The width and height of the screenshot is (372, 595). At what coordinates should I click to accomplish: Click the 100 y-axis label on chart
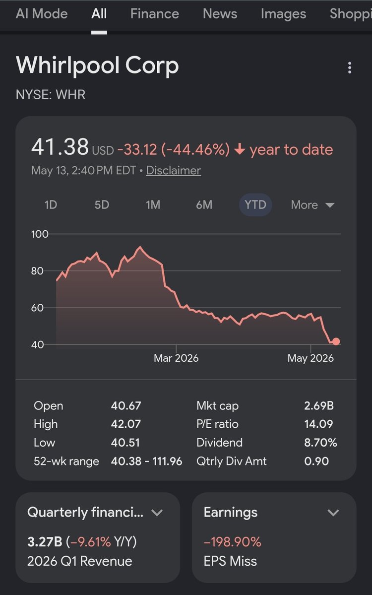point(40,234)
